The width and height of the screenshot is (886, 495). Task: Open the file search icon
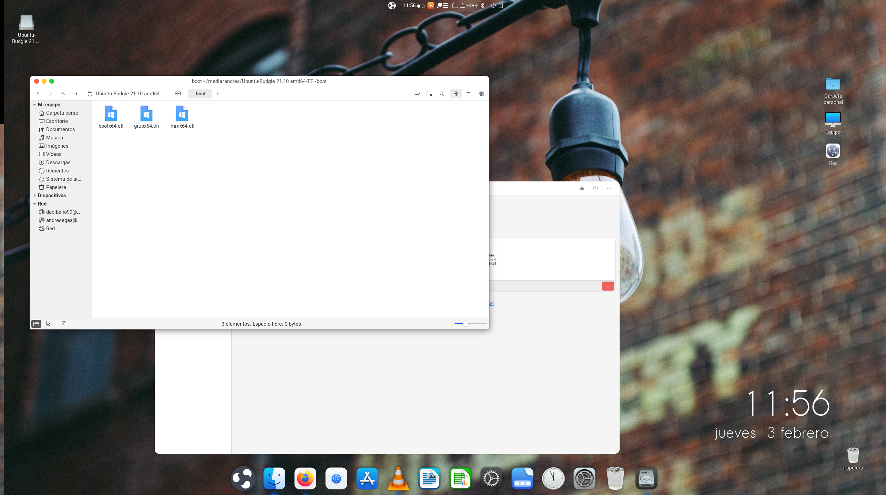point(442,94)
